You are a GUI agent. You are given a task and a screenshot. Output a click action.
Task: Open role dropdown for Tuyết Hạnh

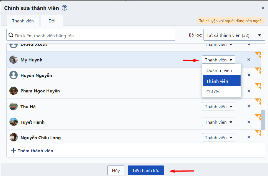(x=218, y=122)
